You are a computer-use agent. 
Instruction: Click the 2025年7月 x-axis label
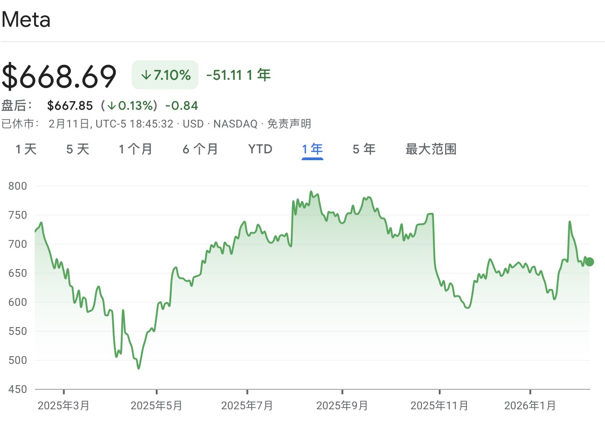247,406
